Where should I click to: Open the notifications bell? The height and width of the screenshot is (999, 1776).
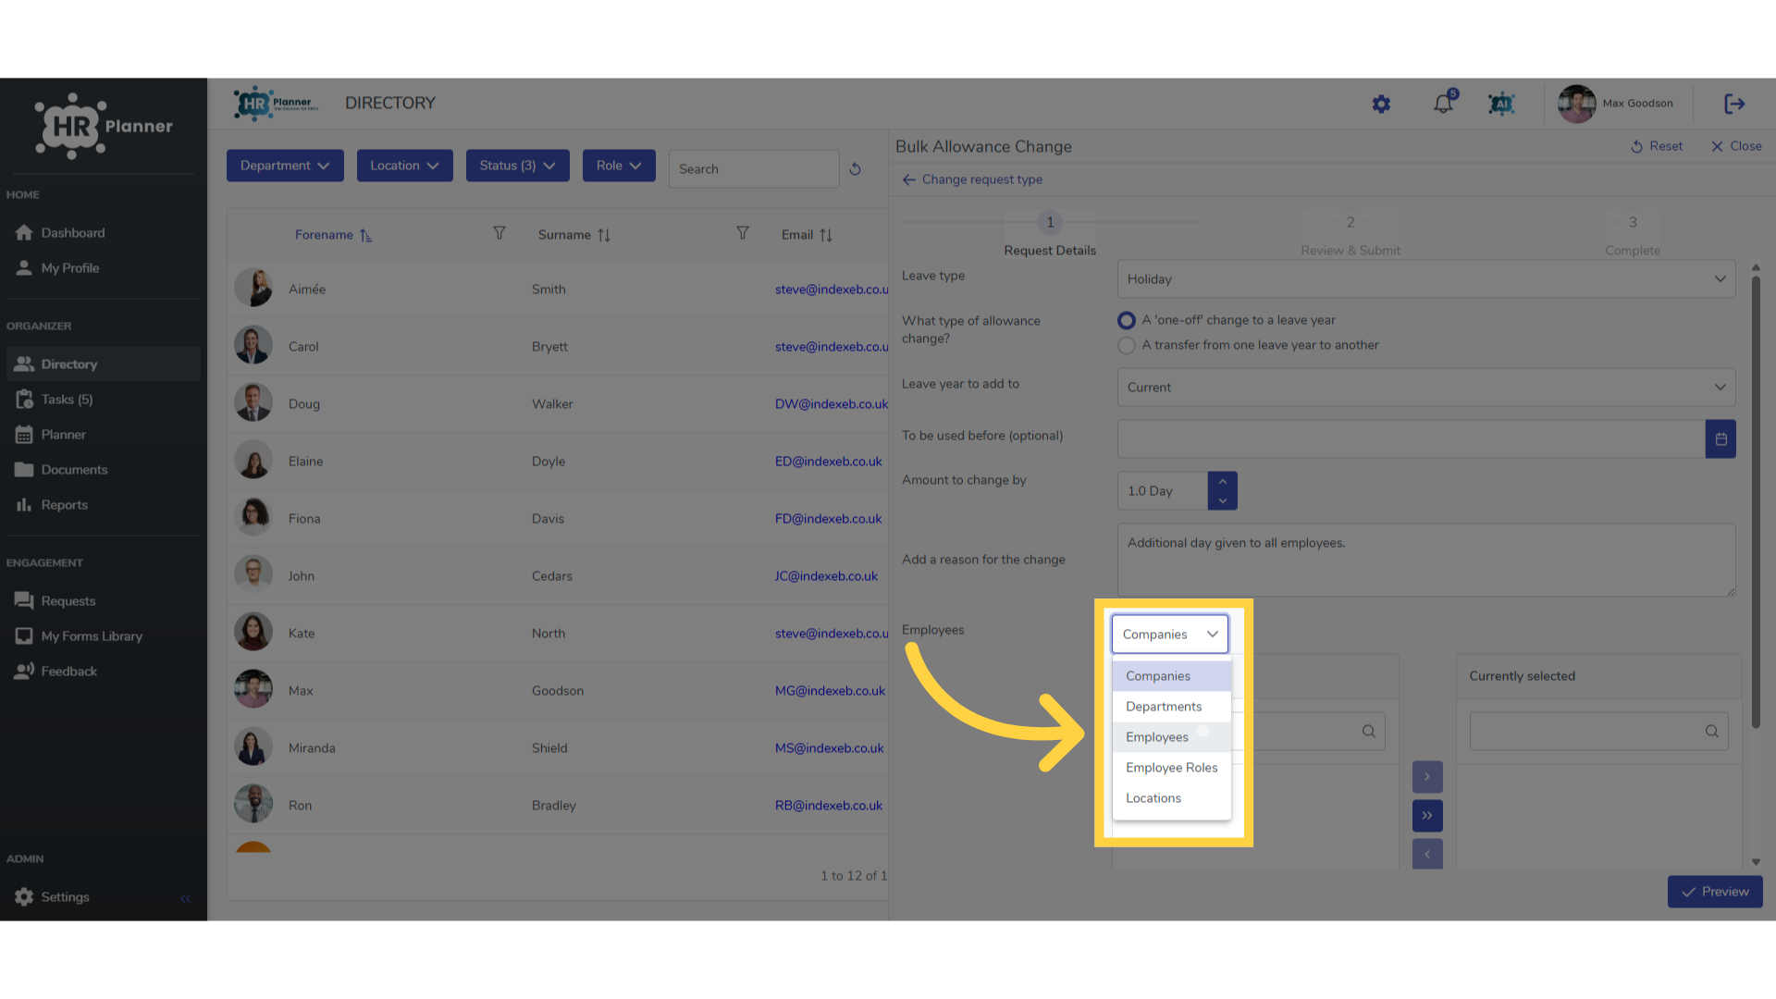click(x=1443, y=104)
